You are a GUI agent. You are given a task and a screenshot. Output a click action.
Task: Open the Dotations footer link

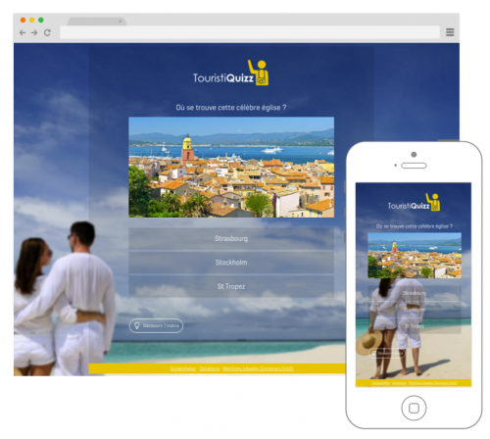click(210, 368)
